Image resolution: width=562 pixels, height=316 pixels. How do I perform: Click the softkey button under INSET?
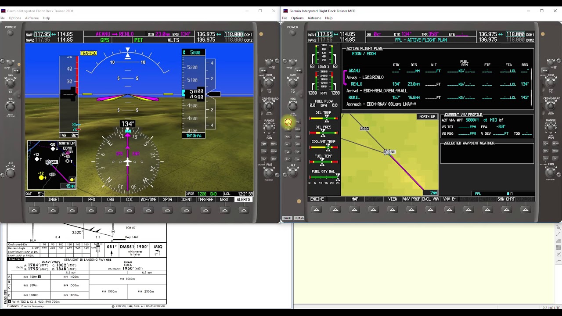(x=53, y=210)
